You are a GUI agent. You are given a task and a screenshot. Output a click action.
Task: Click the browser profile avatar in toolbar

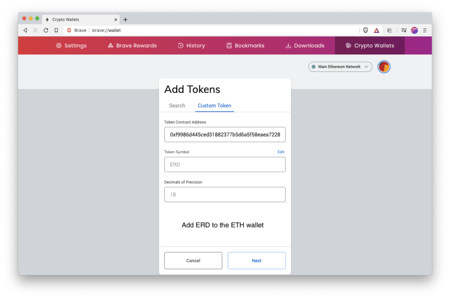414,30
